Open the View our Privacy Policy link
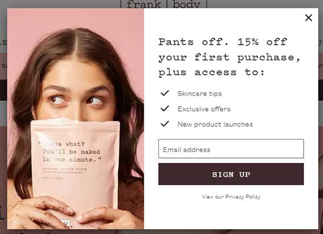The height and width of the screenshot is (234, 323). click(x=231, y=197)
